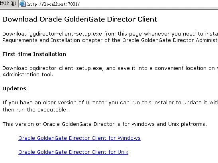Click the 地址(D) address label
The image size is (218, 163).
tap(8, 3)
